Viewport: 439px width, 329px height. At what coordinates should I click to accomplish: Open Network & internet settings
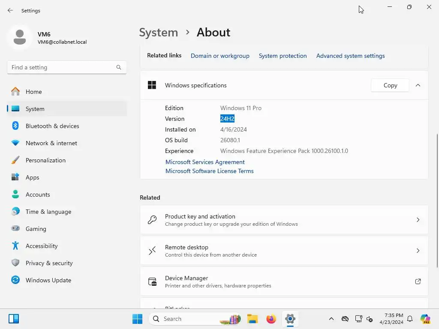(67, 143)
